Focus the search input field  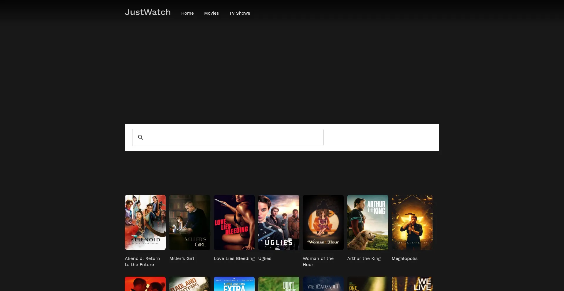(228, 137)
